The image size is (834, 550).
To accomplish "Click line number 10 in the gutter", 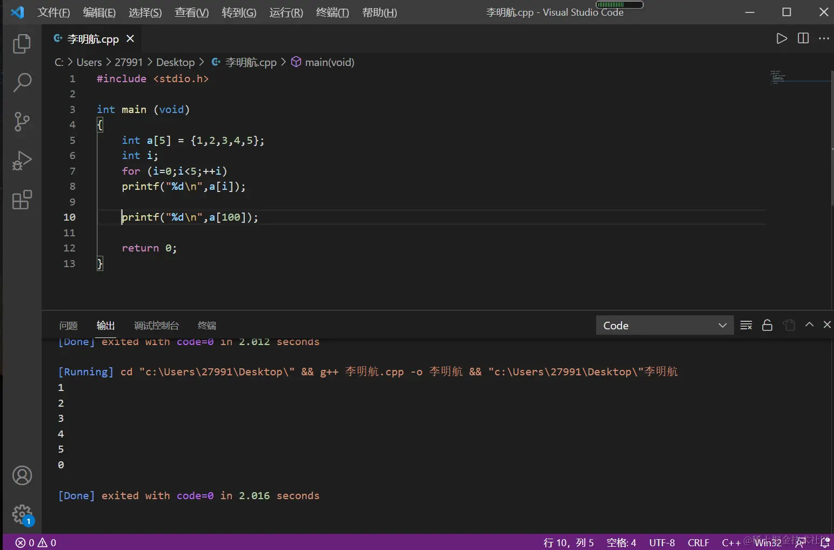I will tap(69, 217).
